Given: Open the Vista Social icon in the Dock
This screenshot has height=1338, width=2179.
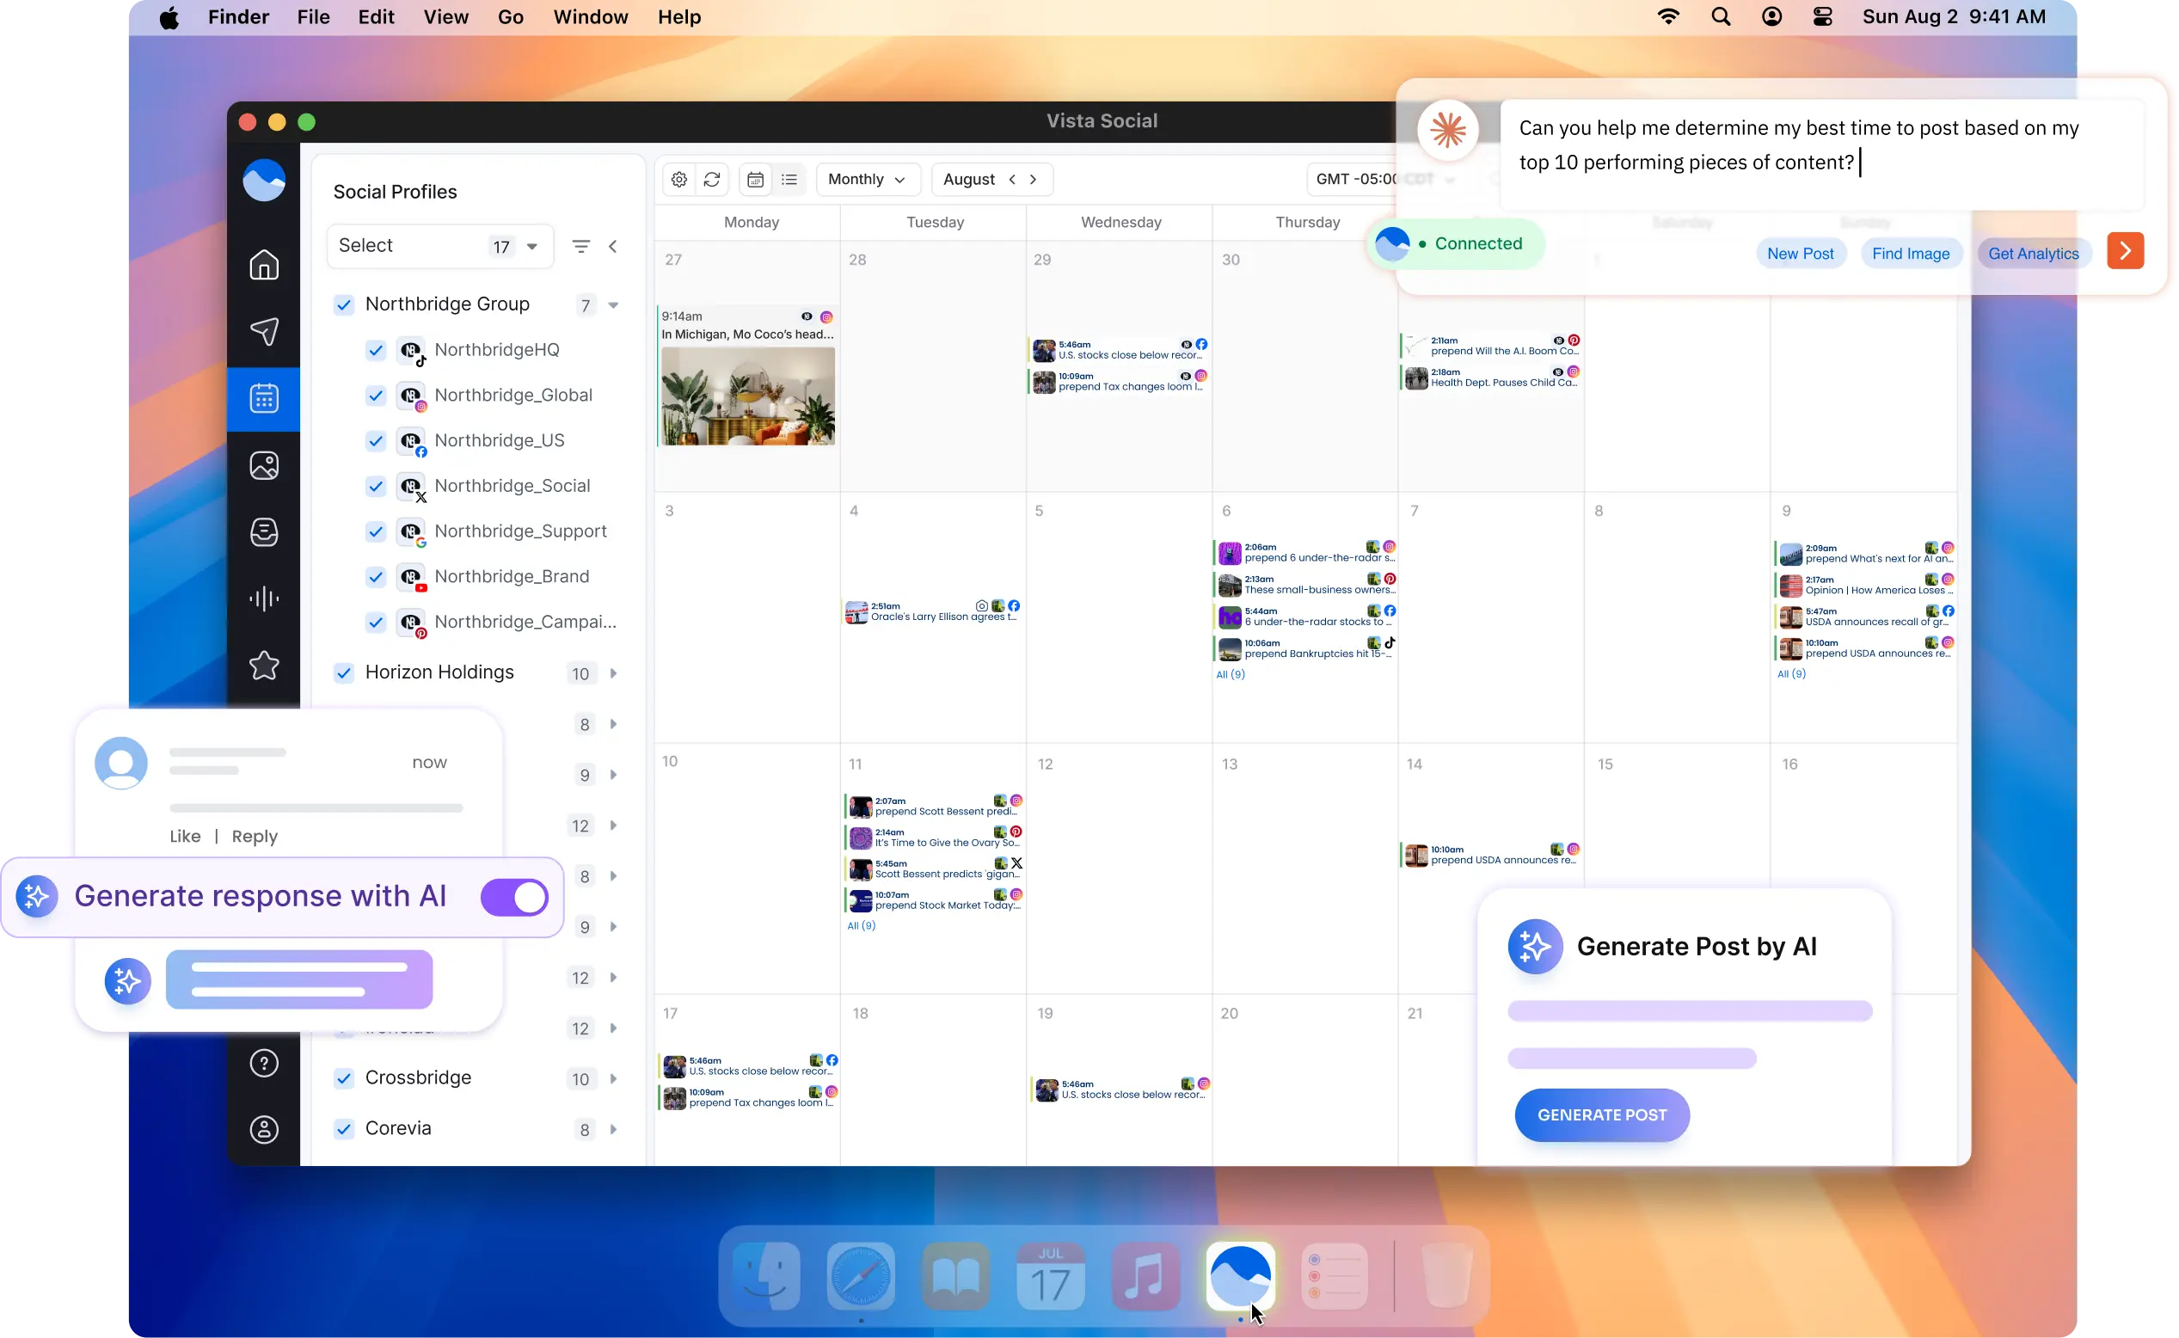Looking at the screenshot, I should [1239, 1277].
